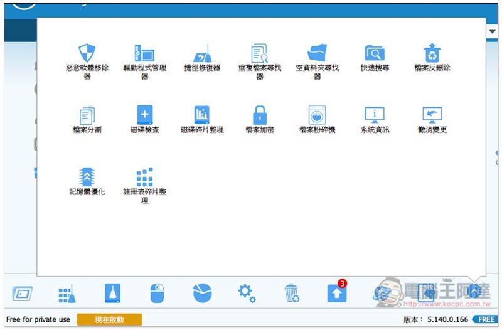Click the 快速搜尋 quick search icon
This screenshot has width=502, height=330.
[x=375, y=54]
